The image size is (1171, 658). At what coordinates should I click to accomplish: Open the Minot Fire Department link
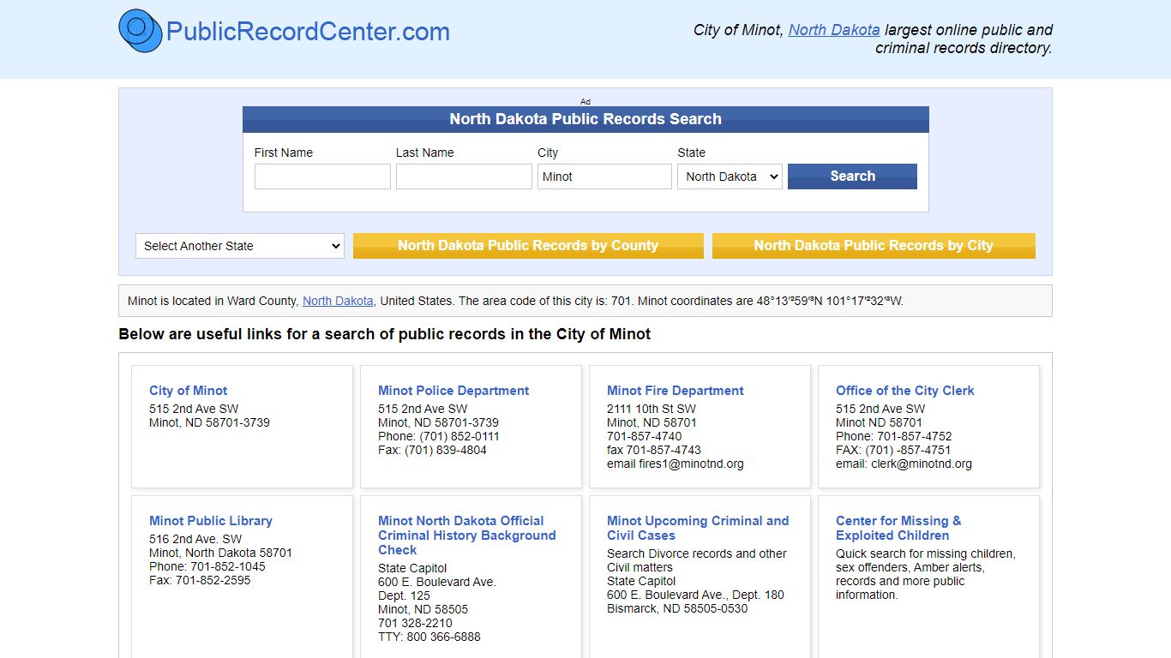click(676, 391)
